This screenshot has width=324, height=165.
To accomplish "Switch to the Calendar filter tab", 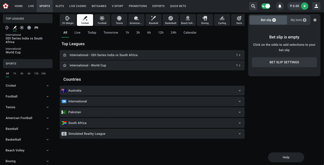I will click(x=190, y=32).
